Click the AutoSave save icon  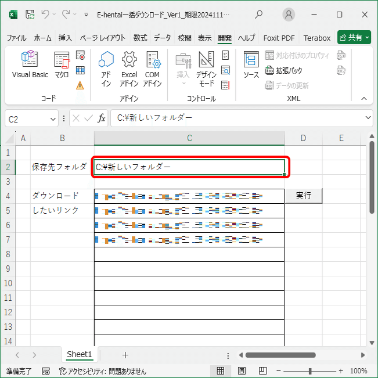coord(30,15)
